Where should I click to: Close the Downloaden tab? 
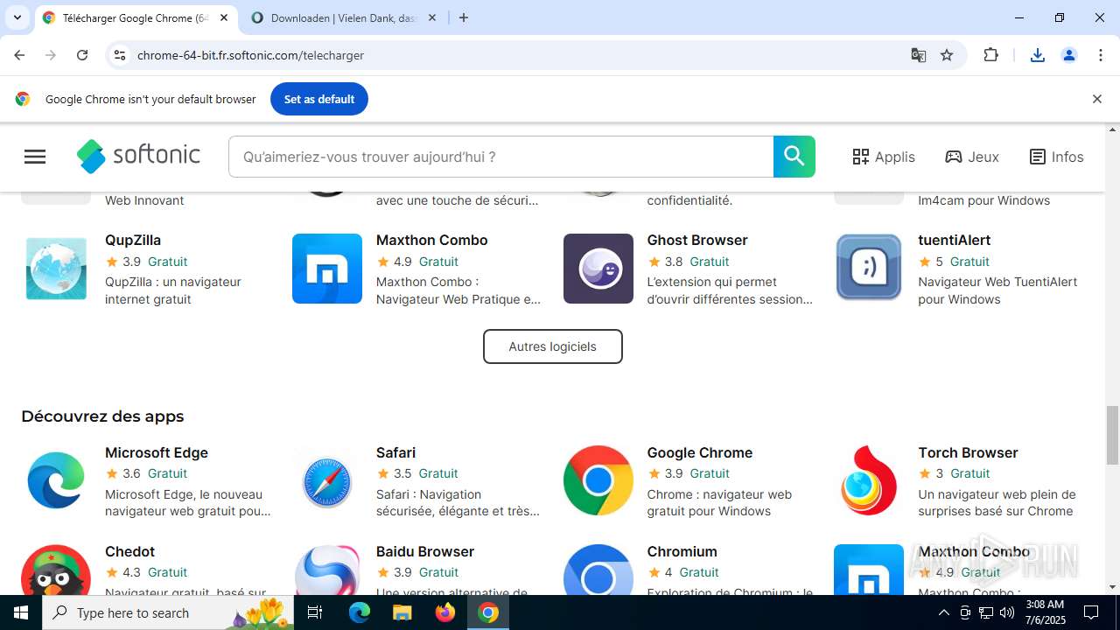pyautogui.click(x=432, y=17)
